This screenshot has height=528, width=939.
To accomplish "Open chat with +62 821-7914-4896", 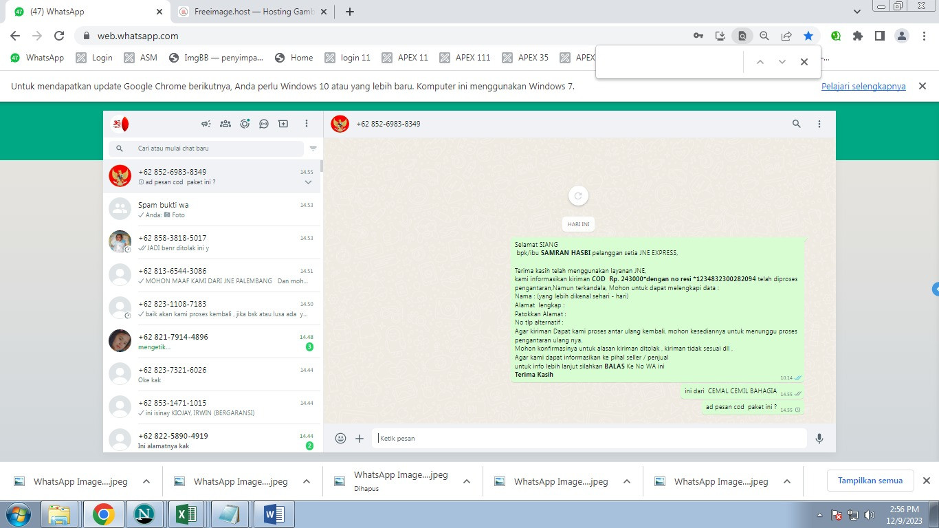I will click(212, 342).
